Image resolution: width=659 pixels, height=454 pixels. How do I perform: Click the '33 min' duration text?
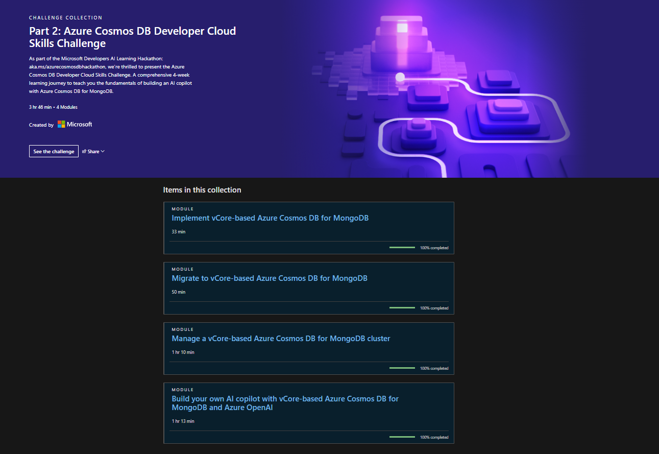point(179,232)
